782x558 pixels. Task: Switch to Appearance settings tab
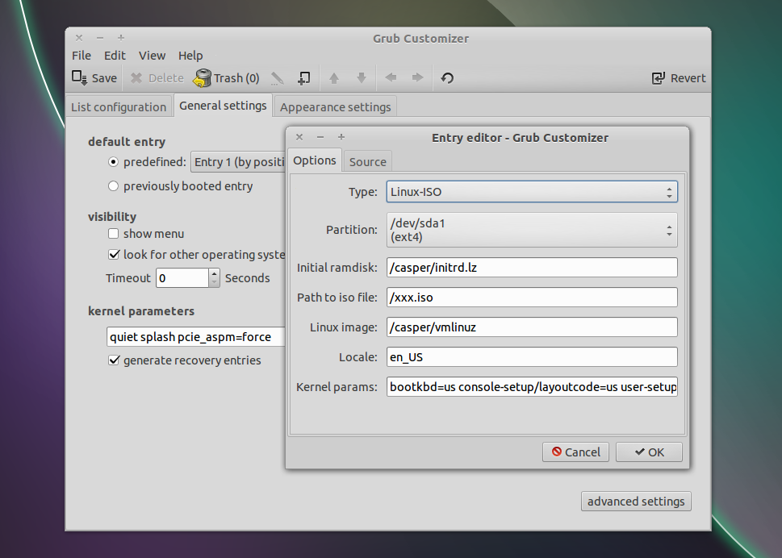coord(336,107)
